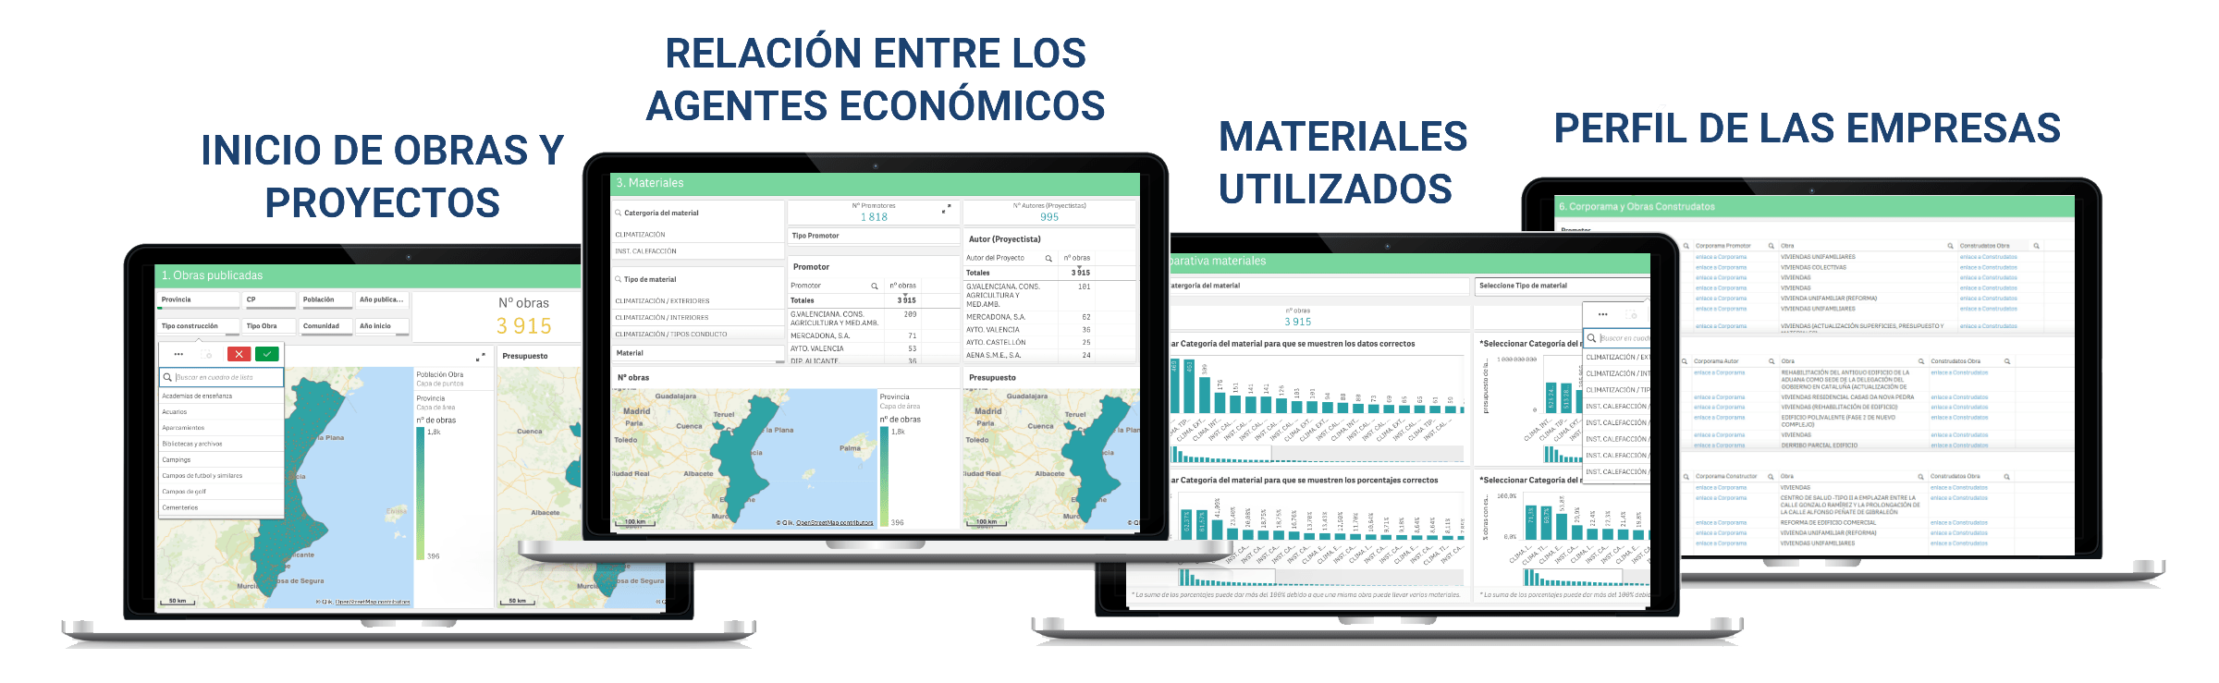Click lock selections icon in Obras publicadas popup
Screen dimensions: 2219x683
208,354
